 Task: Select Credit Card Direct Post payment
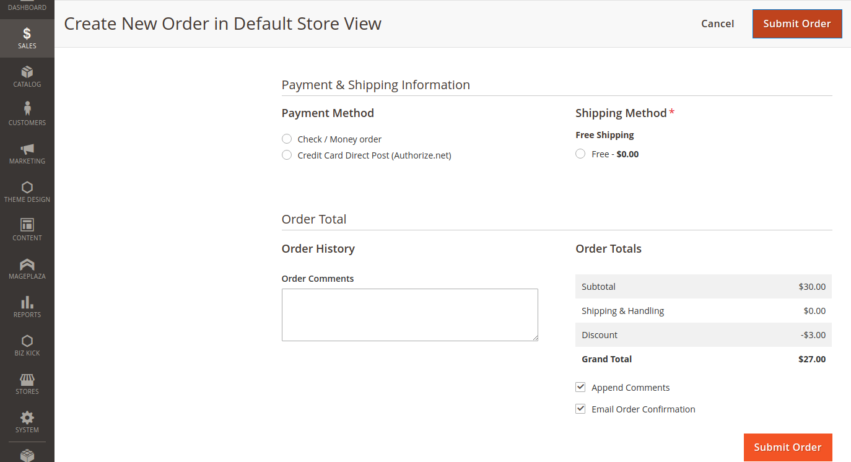[x=287, y=155]
